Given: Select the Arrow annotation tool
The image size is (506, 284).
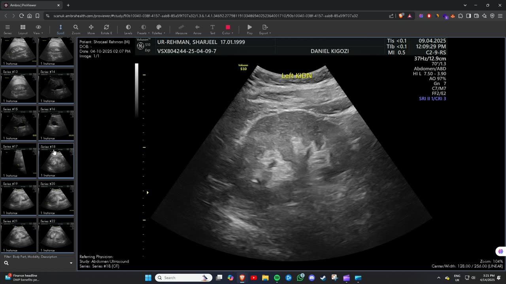Looking at the screenshot, I should pyautogui.click(x=197, y=29).
